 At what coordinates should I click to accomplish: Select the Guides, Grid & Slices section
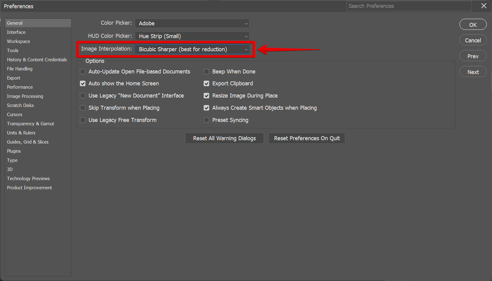[x=28, y=142]
